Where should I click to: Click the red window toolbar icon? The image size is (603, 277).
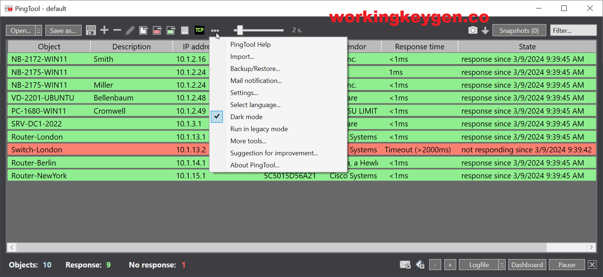pyautogui.click(x=157, y=30)
